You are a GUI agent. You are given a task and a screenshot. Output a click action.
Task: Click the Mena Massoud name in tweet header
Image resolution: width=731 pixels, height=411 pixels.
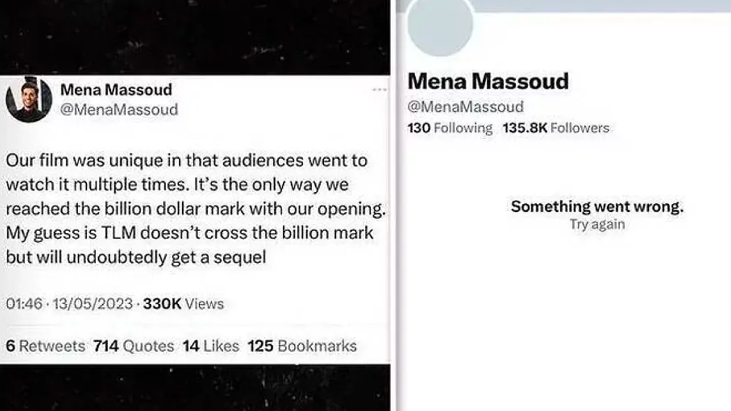coord(116,90)
